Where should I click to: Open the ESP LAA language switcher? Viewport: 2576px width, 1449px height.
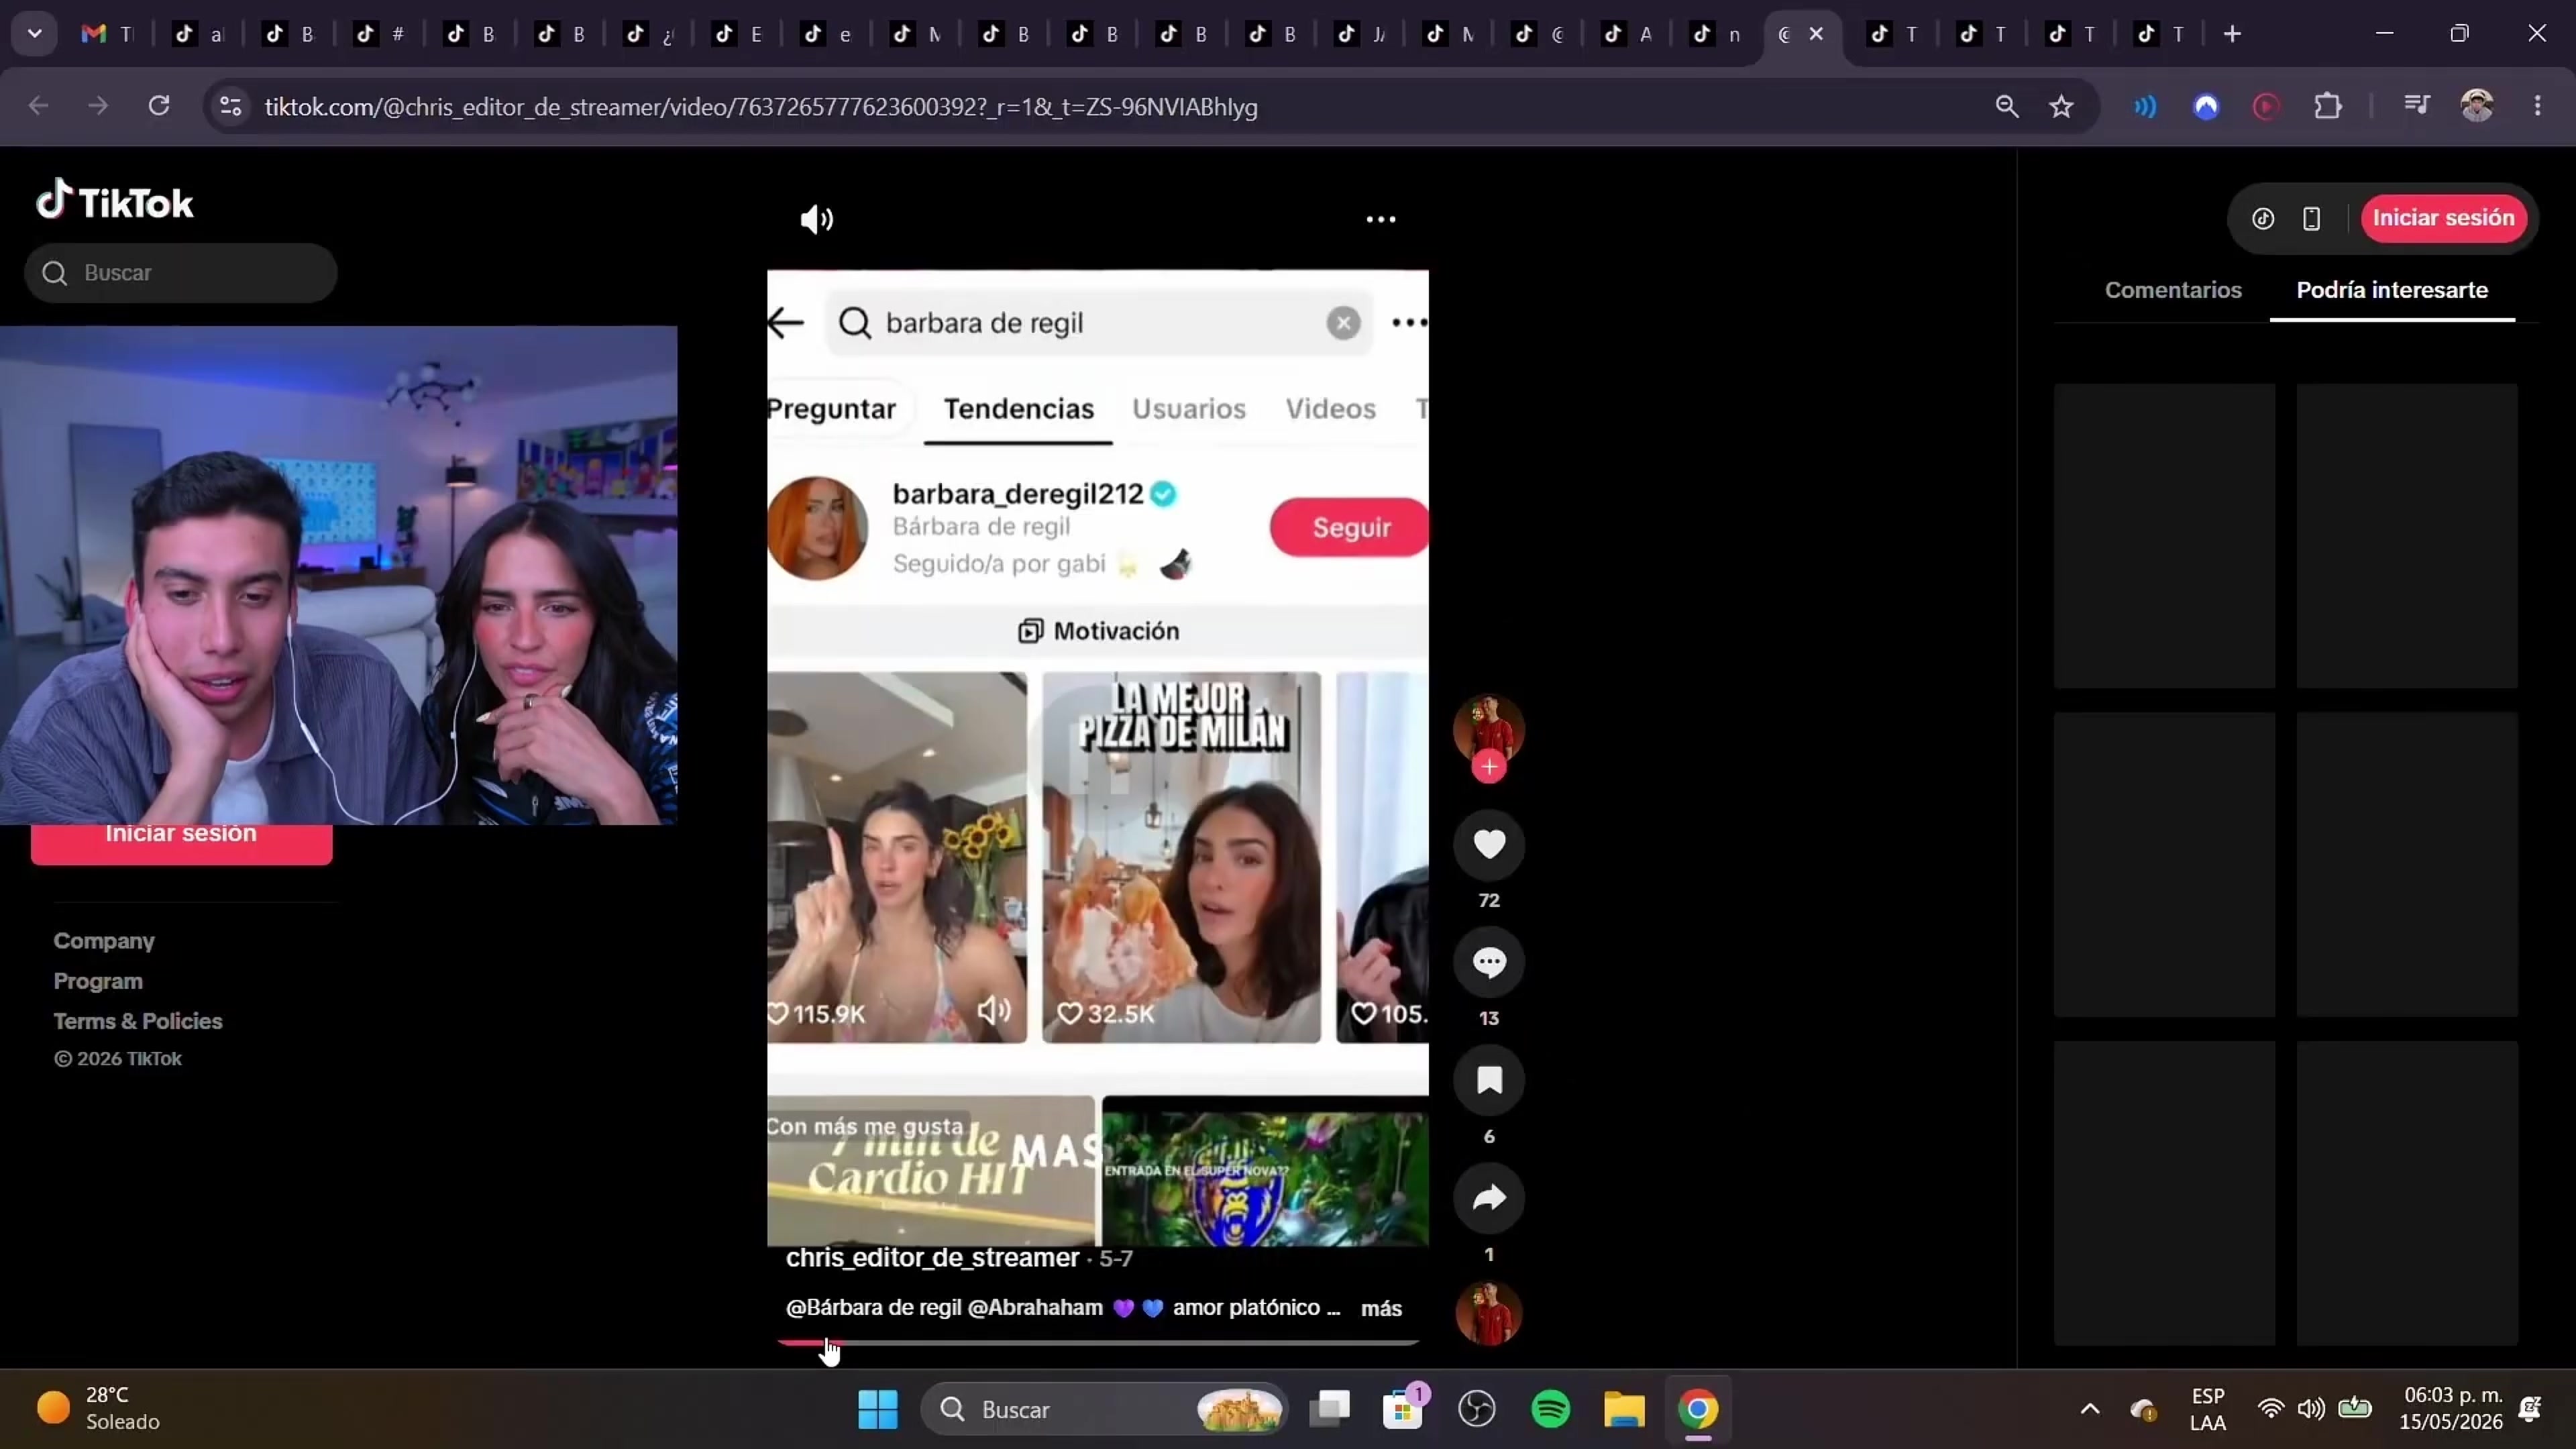click(2208, 1409)
